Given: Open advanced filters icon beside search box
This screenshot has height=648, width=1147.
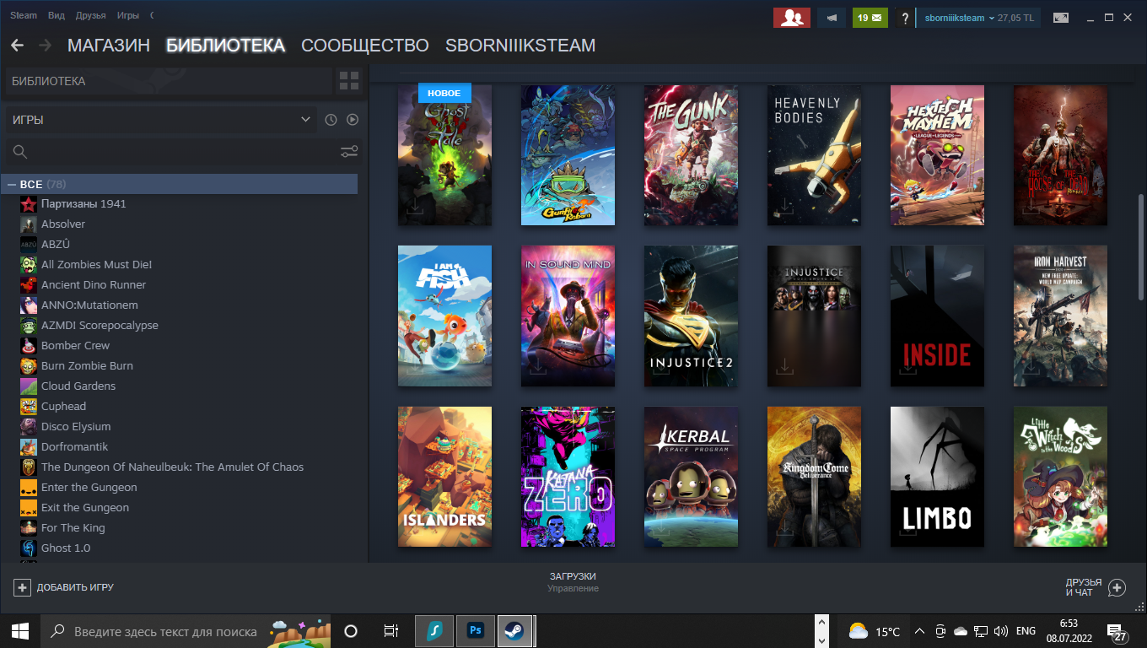Looking at the screenshot, I should (x=348, y=152).
